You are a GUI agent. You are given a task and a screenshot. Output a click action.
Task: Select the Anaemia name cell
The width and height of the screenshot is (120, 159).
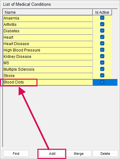[x=48, y=18]
